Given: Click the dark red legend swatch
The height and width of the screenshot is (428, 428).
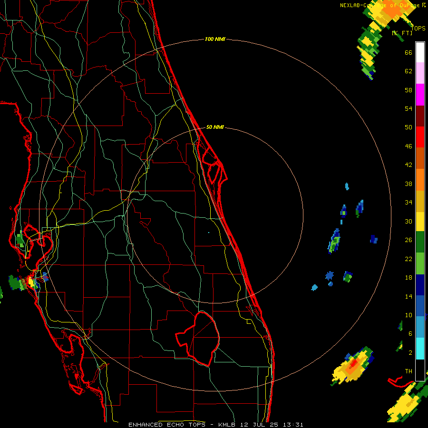Looking at the screenshot, I should click(x=420, y=116).
